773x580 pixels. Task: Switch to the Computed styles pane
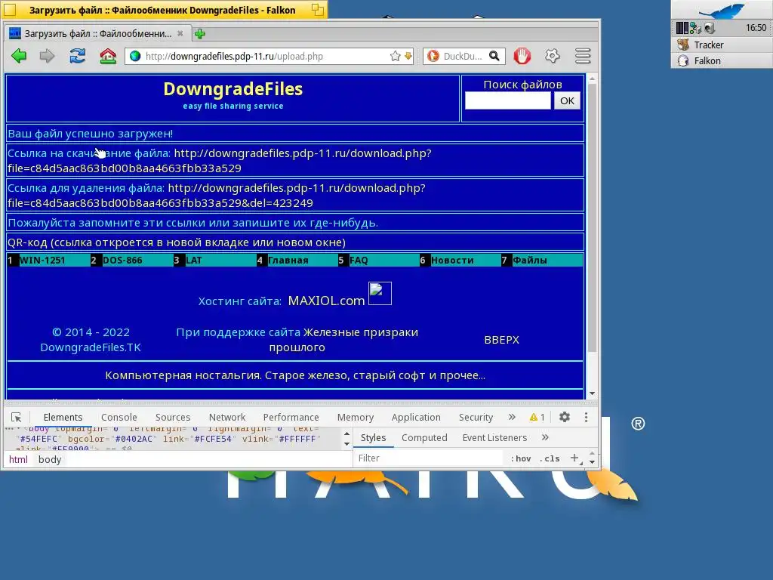(x=424, y=437)
